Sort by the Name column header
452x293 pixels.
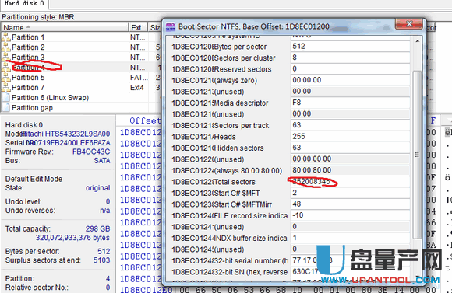pyautogui.click(x=65, y=27)
